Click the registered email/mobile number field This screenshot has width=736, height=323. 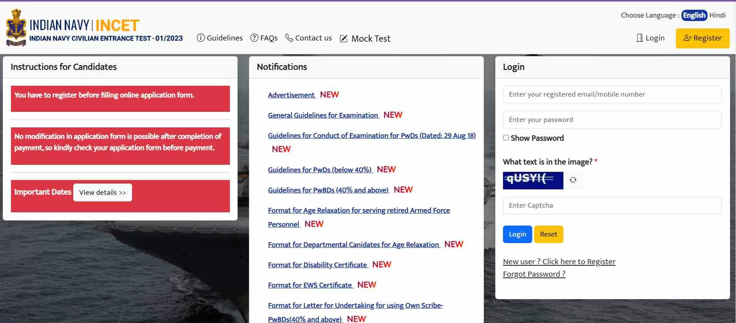(612, 94)
